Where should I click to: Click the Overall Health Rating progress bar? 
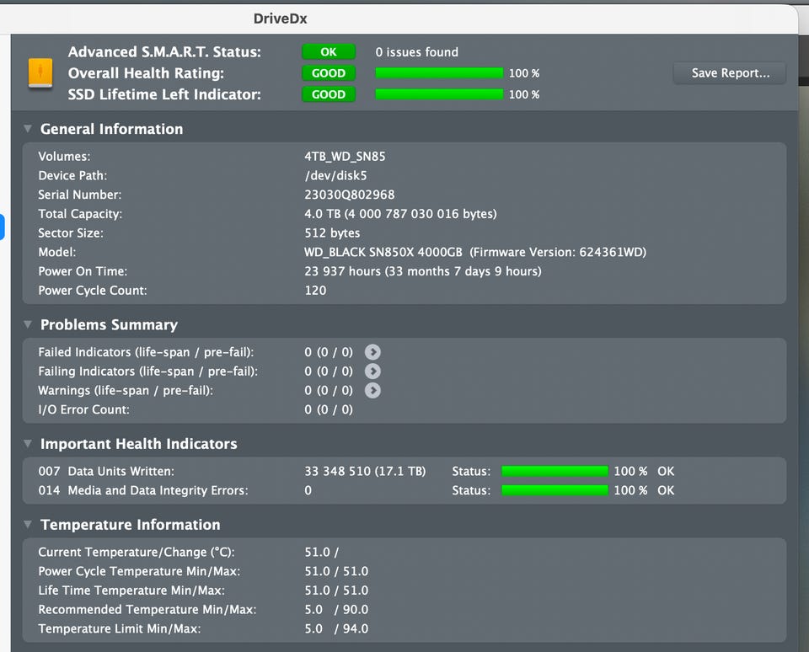439,73
